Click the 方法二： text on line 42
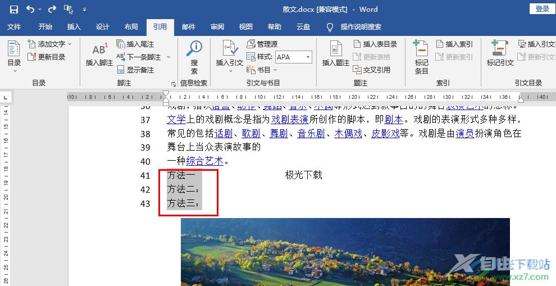Screen dimensions: 556x286 click(x=183, y=189)
